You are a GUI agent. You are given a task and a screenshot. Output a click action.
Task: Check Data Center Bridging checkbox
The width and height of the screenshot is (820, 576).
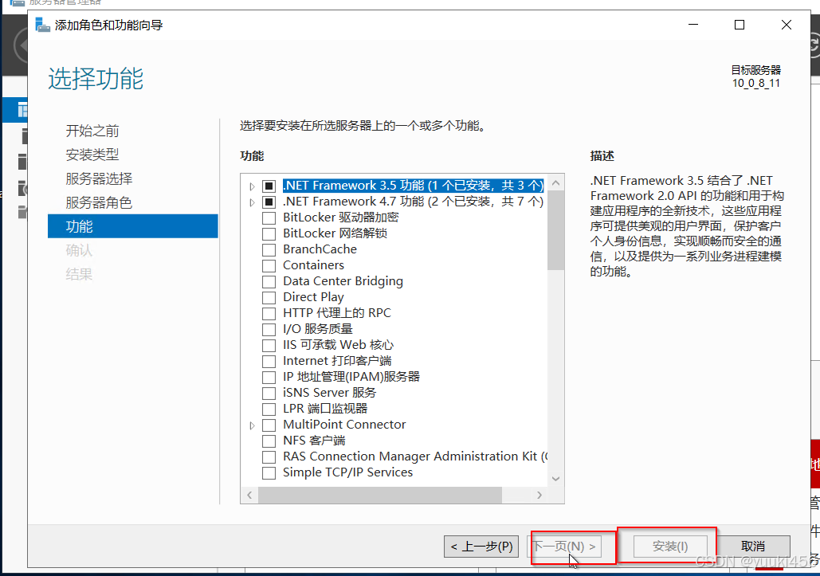269,282
